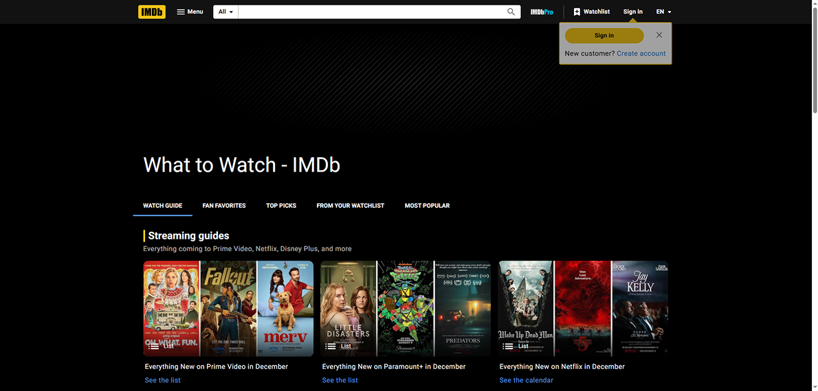Open the Ninja Turtles poster in Paramount+ card
818x391 pixels.
point(406,309)
